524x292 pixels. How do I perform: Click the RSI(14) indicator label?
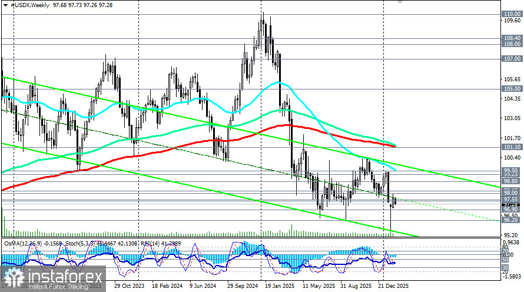click(x=150, y=244)
